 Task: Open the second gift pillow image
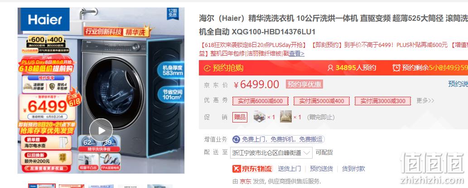coord(285,117)
